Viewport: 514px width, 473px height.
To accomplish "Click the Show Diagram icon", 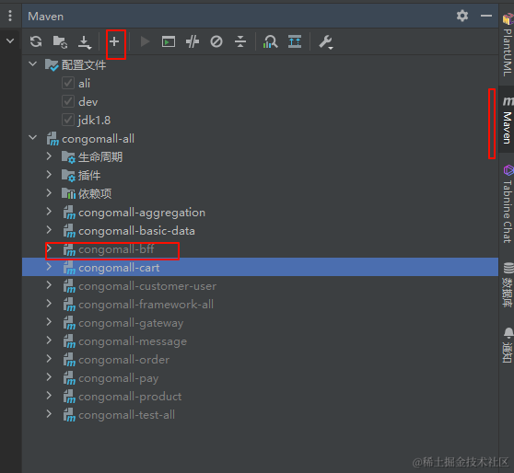I will (x=295, y=42).
